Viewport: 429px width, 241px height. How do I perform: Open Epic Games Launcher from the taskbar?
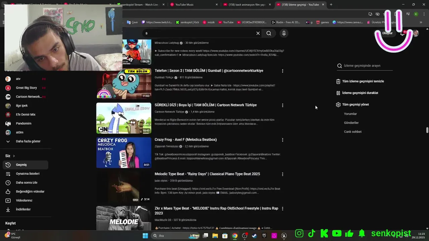point(264,236)
